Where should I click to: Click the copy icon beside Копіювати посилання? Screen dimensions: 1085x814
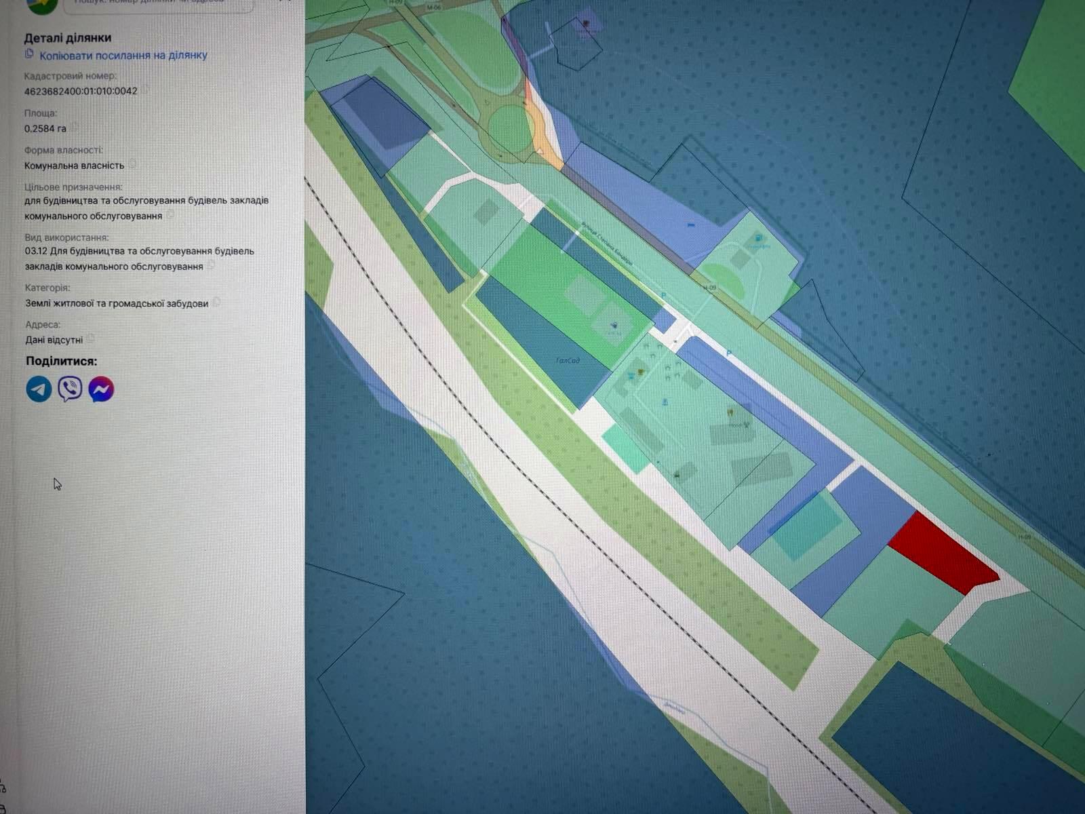point(29,54)
